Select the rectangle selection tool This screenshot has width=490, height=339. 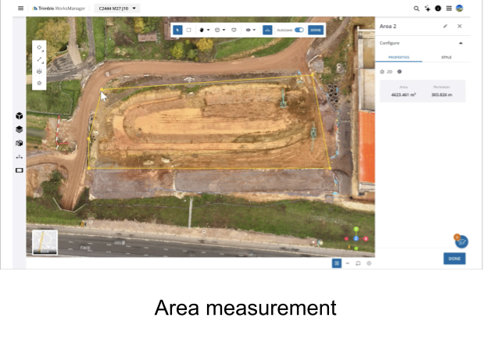pyautogui.click(x=188, y=30)
